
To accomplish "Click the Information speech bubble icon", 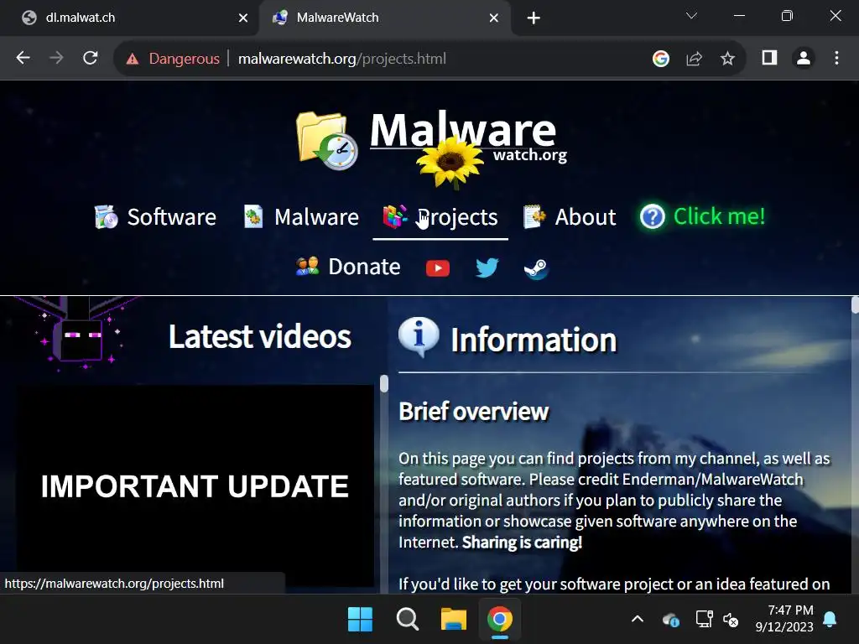I will tap(419, 337).
